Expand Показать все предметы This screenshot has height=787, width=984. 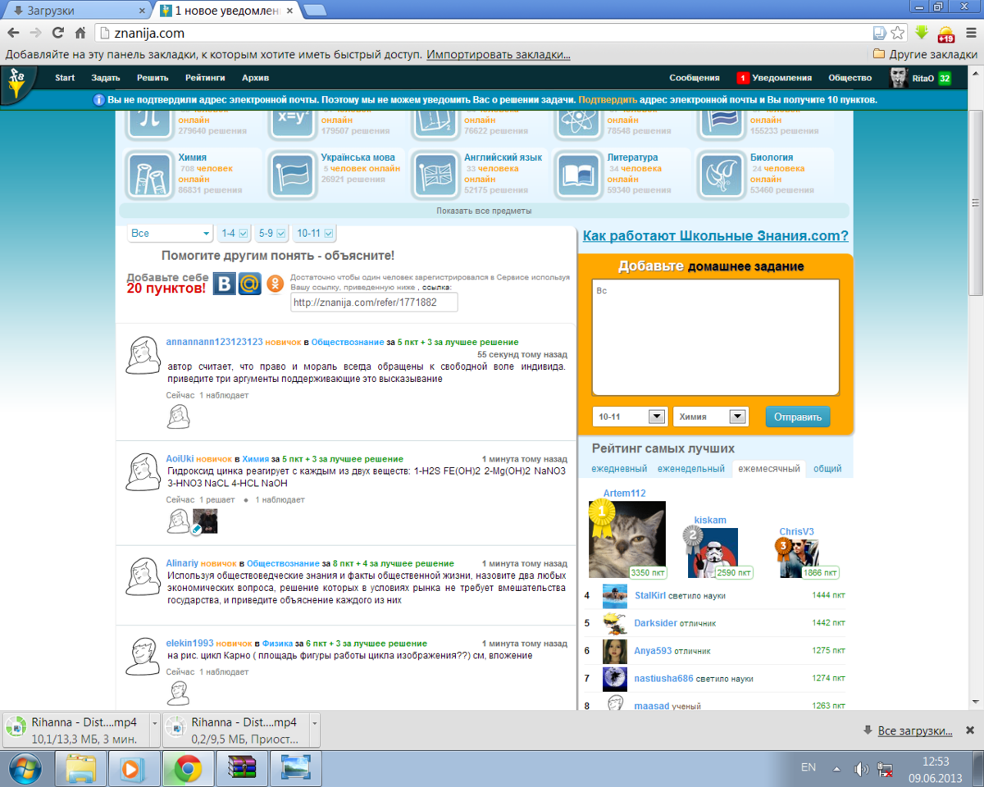(x=484, y=211)
